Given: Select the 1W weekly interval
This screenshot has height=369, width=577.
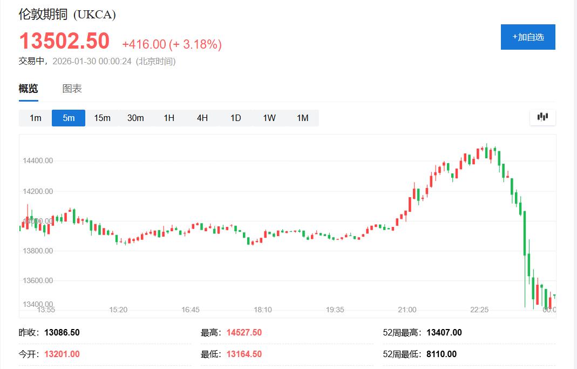Looking at the screenshot, I should point(269,118).
